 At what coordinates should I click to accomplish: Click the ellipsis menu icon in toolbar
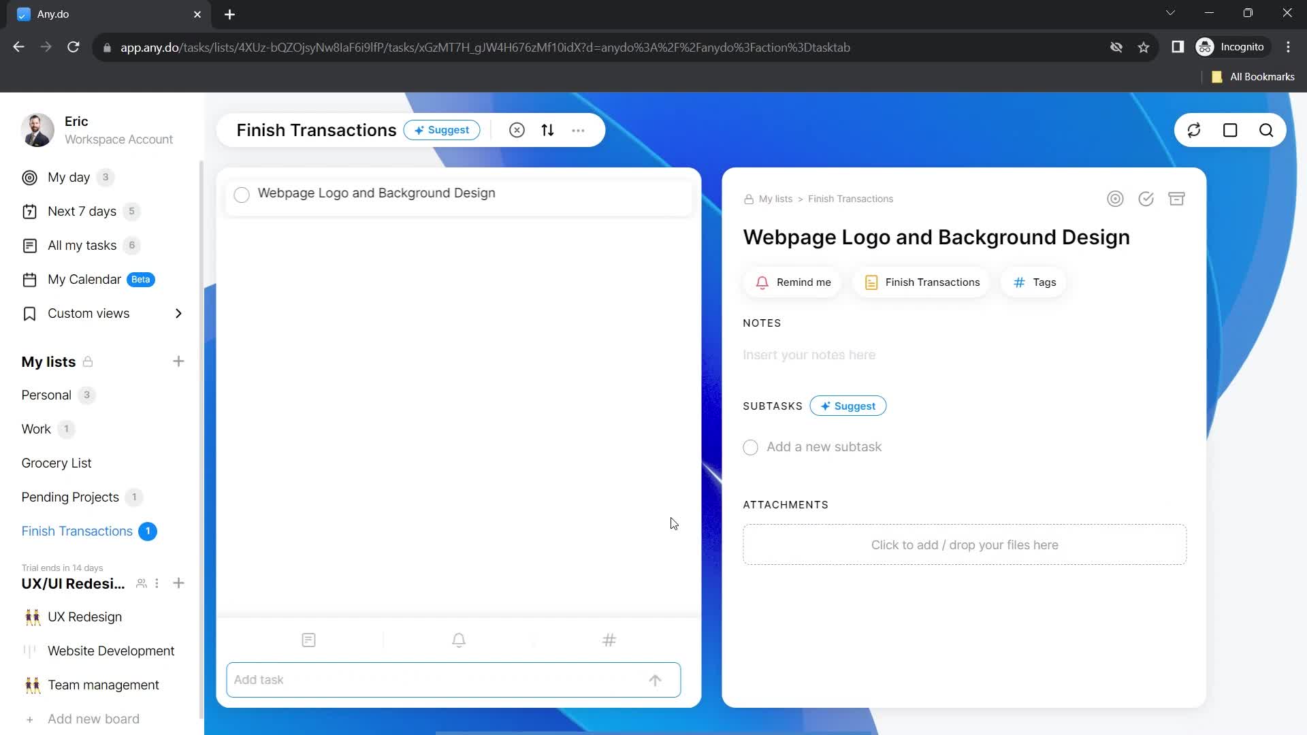[x=580, y=129]
